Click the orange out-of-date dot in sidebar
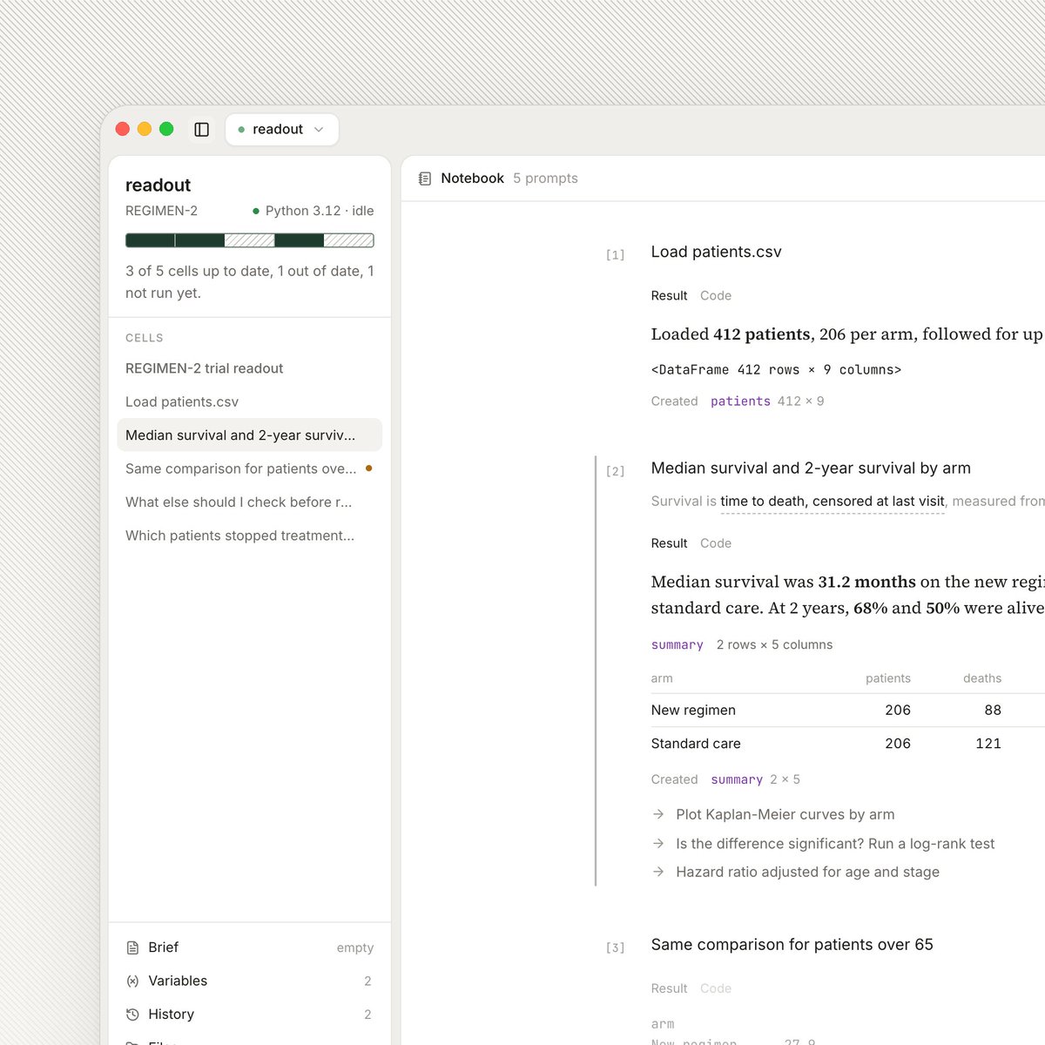The image size is (1045, 1045). [369, 469]
